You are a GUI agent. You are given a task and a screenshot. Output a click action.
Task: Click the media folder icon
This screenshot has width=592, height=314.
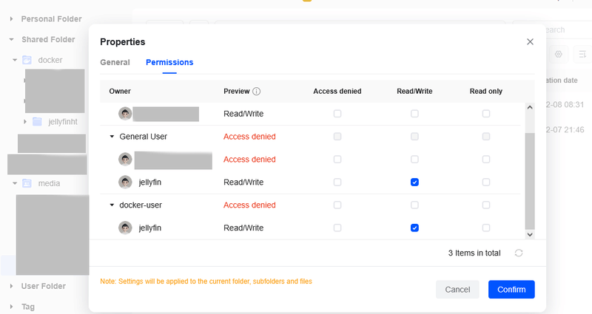tap(27, 183)
